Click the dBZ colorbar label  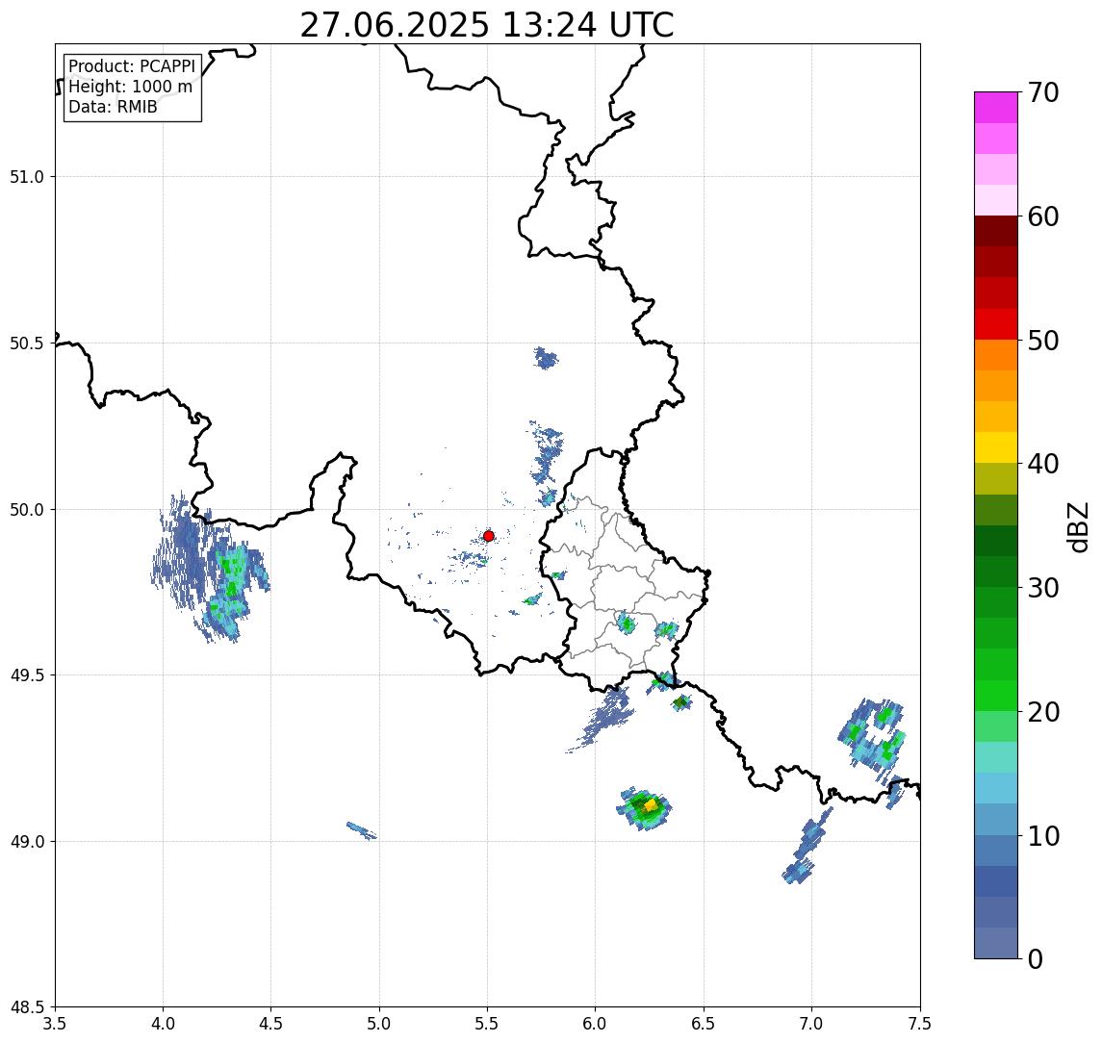(1078, 527)
